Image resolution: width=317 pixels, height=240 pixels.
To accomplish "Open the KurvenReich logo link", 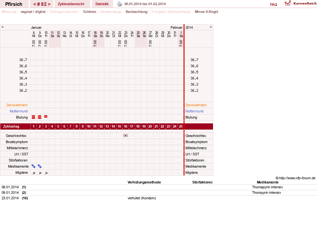I will point(300,4).
